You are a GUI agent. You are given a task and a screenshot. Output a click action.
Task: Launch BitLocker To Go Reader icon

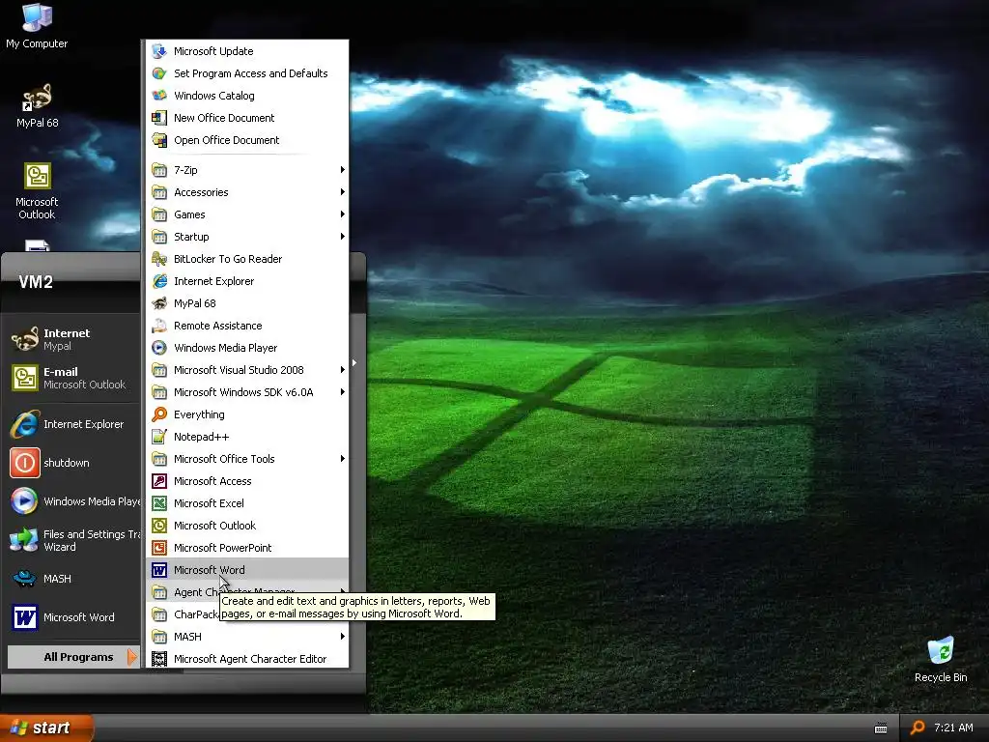(x=159, y=259)
